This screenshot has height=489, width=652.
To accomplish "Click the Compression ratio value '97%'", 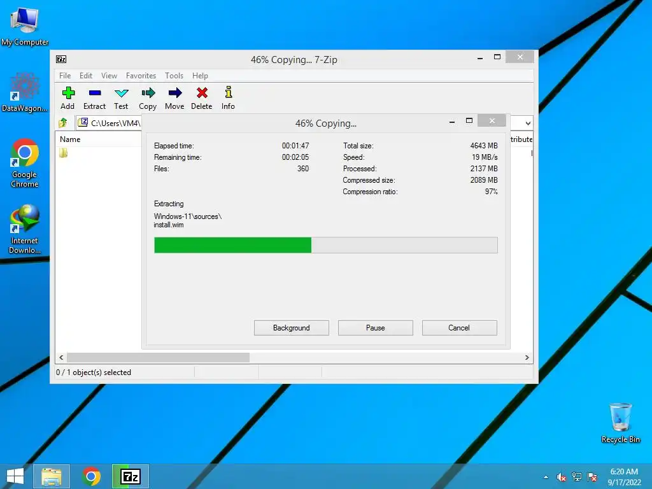I will click(x=491, y=191).
